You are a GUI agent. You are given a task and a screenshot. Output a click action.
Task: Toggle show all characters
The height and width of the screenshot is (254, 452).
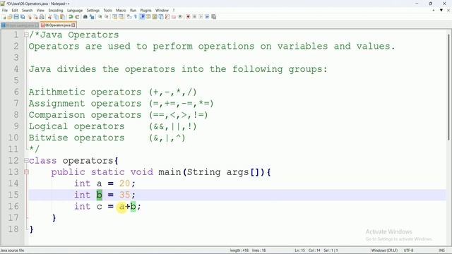point(135,17)
